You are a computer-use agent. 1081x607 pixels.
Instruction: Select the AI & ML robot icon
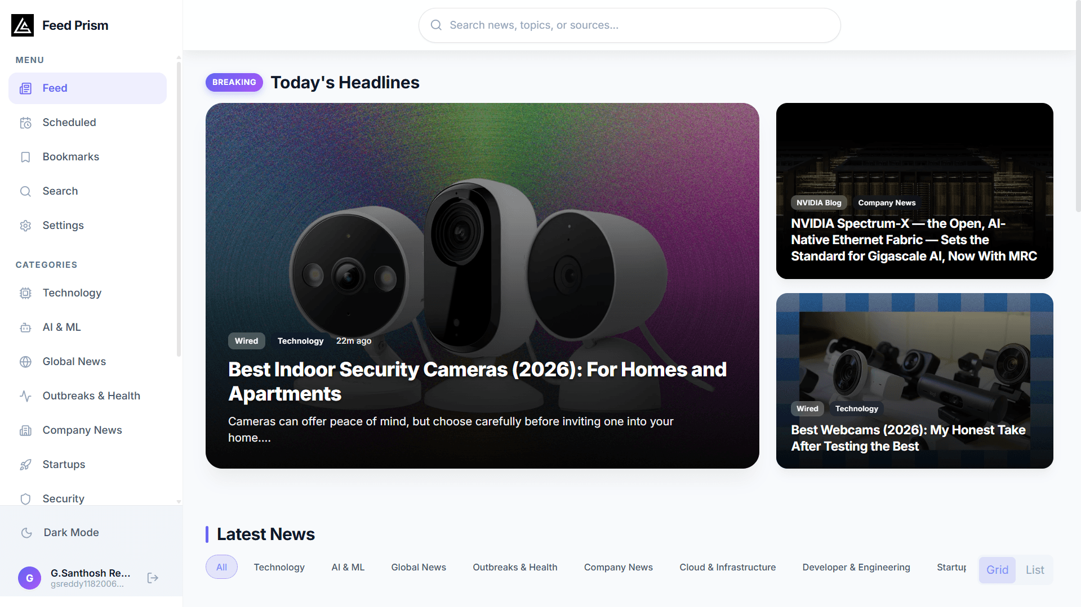tap(25, 327)
